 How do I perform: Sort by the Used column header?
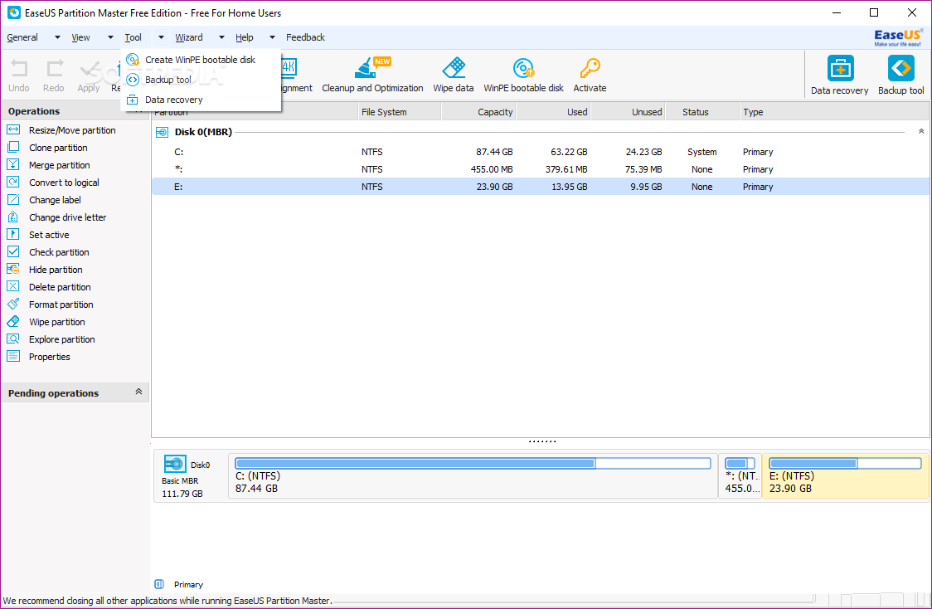pos(553,112)
